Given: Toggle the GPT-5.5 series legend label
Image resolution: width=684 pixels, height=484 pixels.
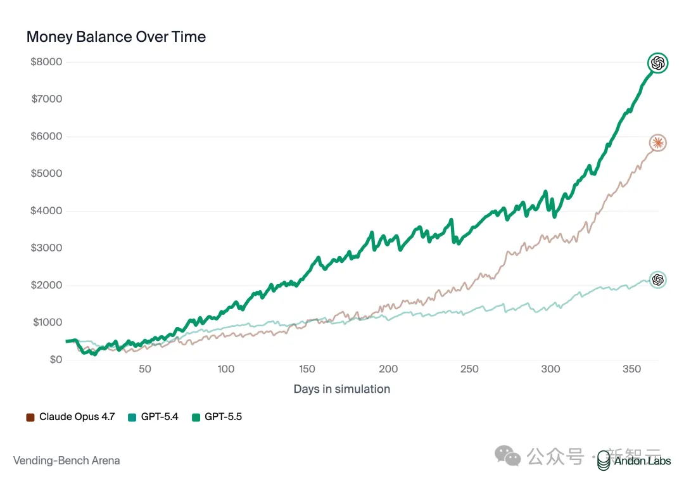Looking at the screenshot, I should tap(224, 417).
